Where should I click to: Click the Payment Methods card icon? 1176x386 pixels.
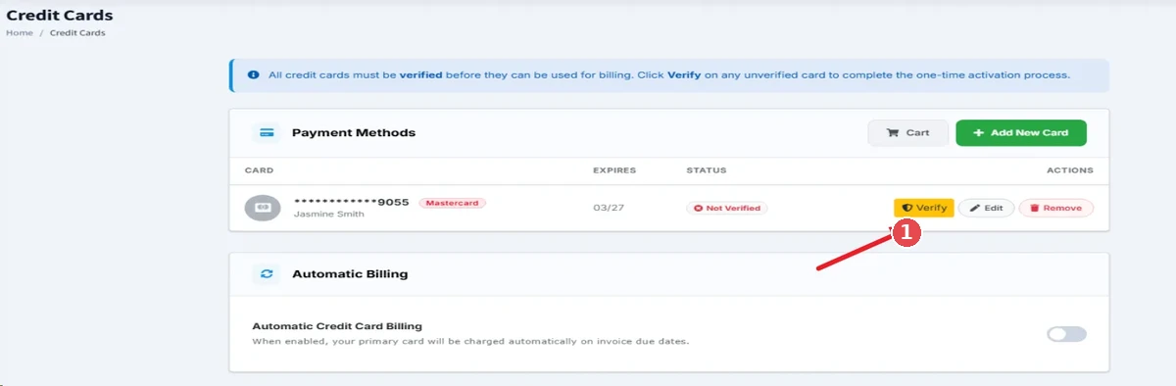point(266,132)
